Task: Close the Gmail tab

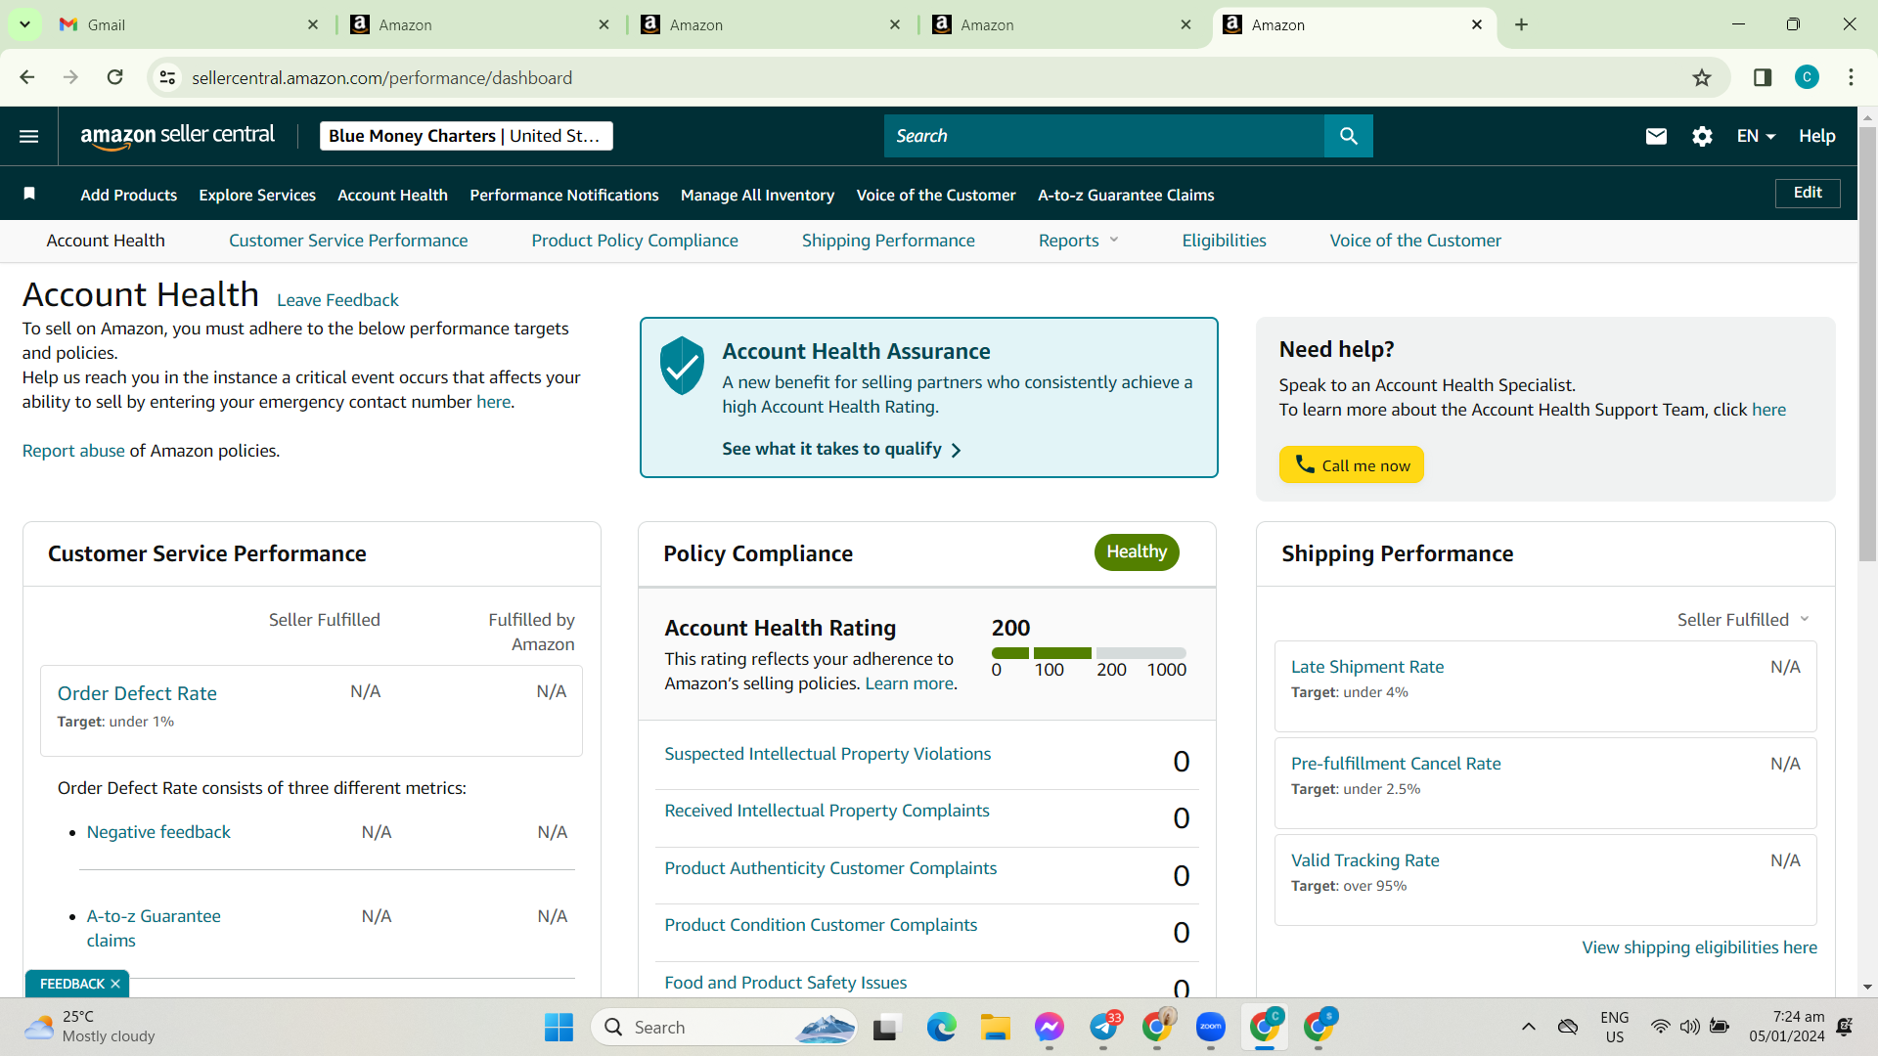Action: click(313, 24)
